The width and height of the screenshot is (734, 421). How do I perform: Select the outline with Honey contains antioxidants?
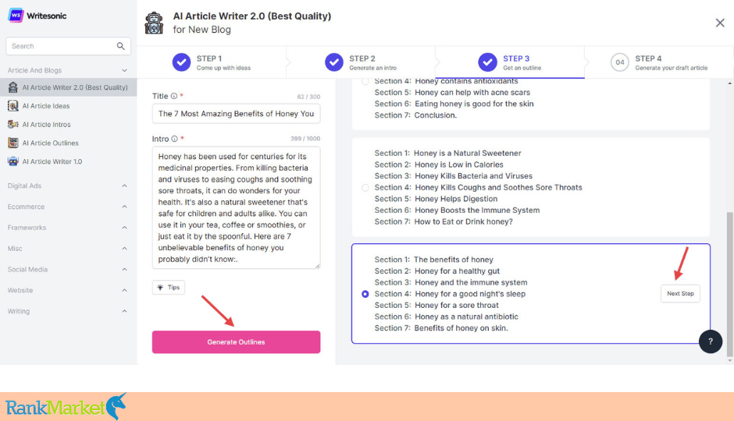click(x=365, y=81)
